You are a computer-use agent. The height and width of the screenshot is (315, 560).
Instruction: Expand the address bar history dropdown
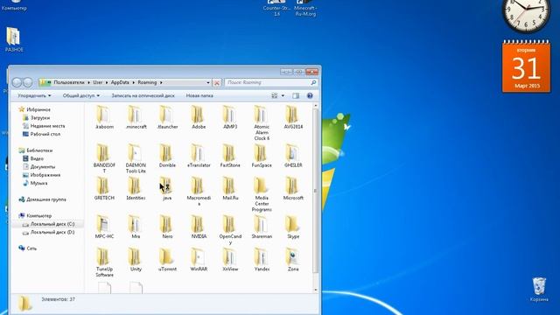(x=208, y=82)
